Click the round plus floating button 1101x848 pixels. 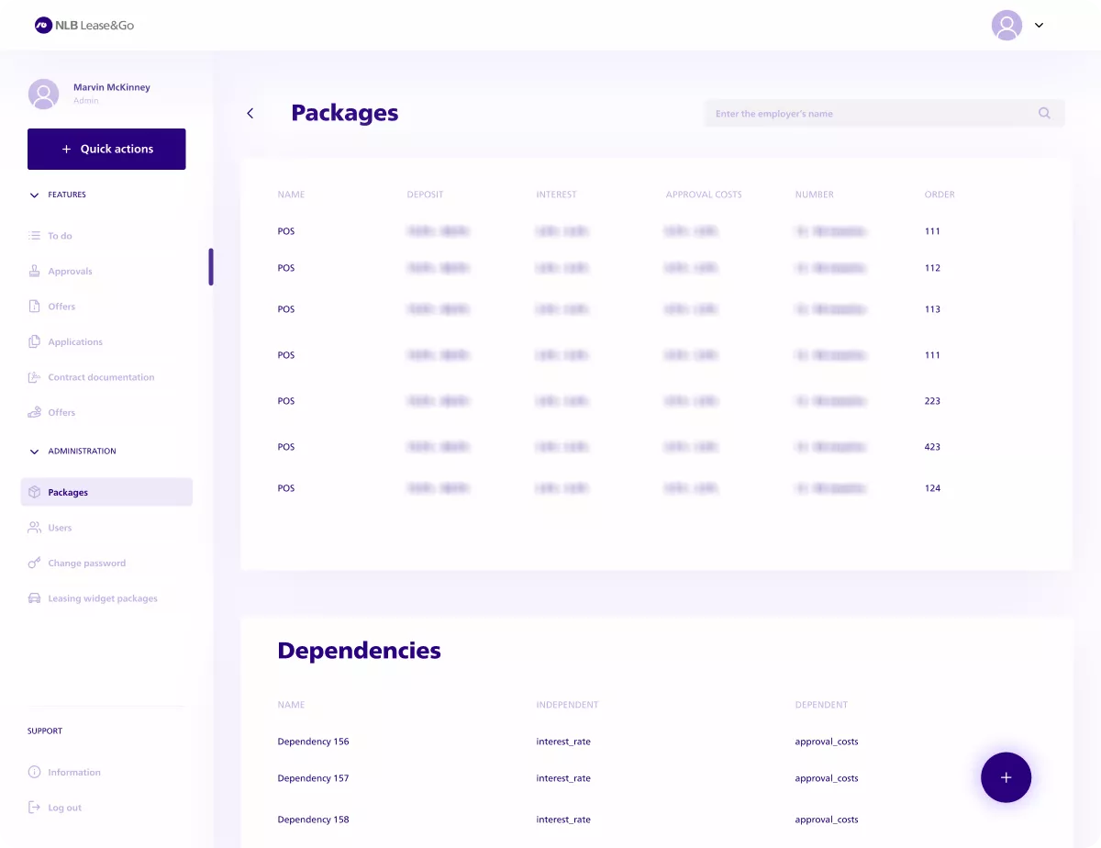point(1006,777)
